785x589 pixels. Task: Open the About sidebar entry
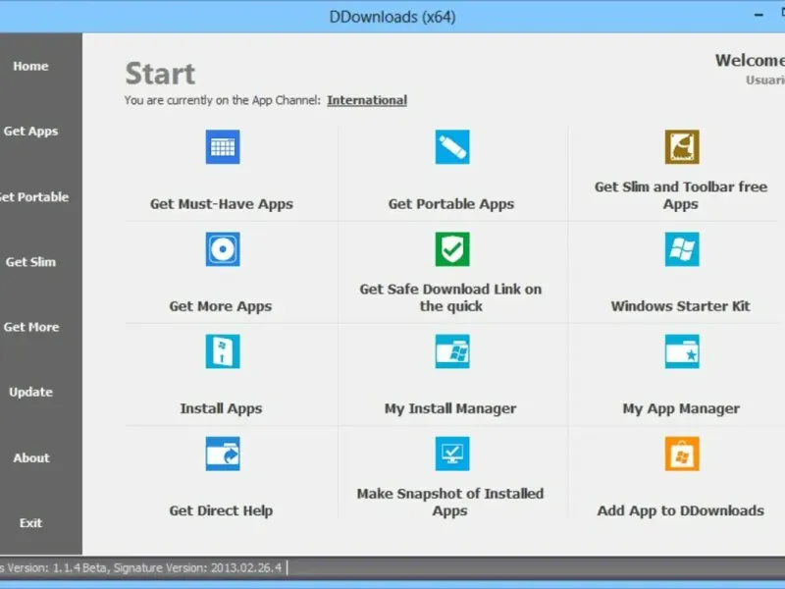click(x=31, y=457)
